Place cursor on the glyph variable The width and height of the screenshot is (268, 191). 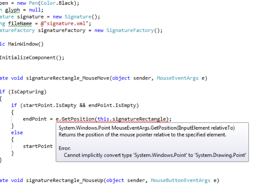14,10
